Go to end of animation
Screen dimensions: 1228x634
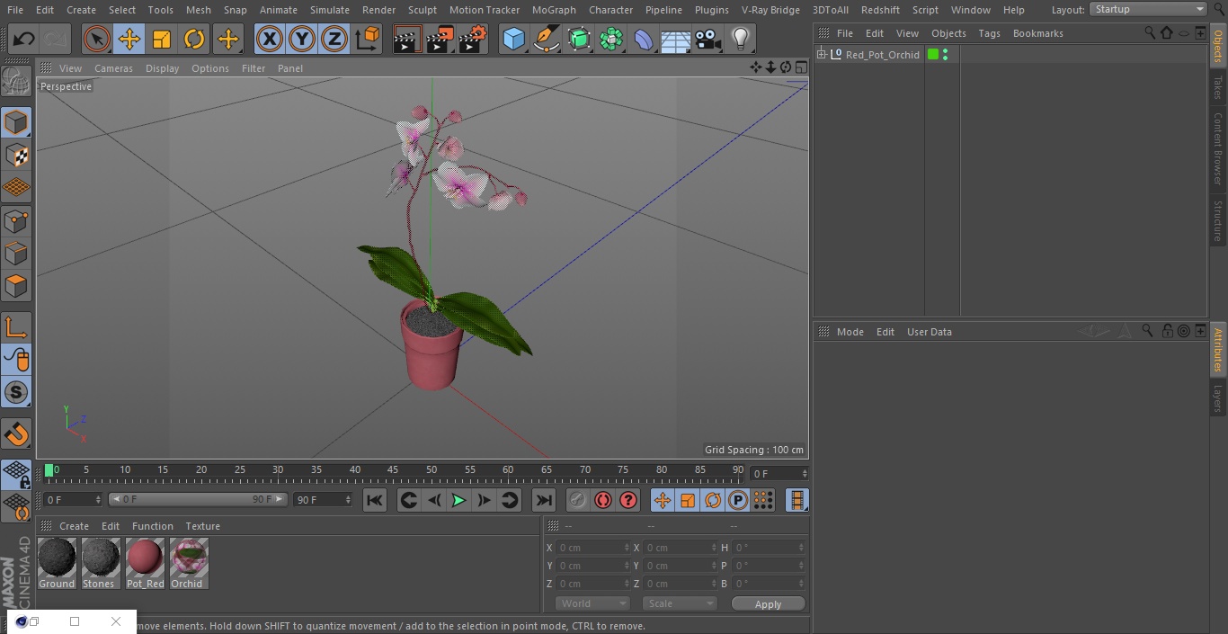(544, 500)
